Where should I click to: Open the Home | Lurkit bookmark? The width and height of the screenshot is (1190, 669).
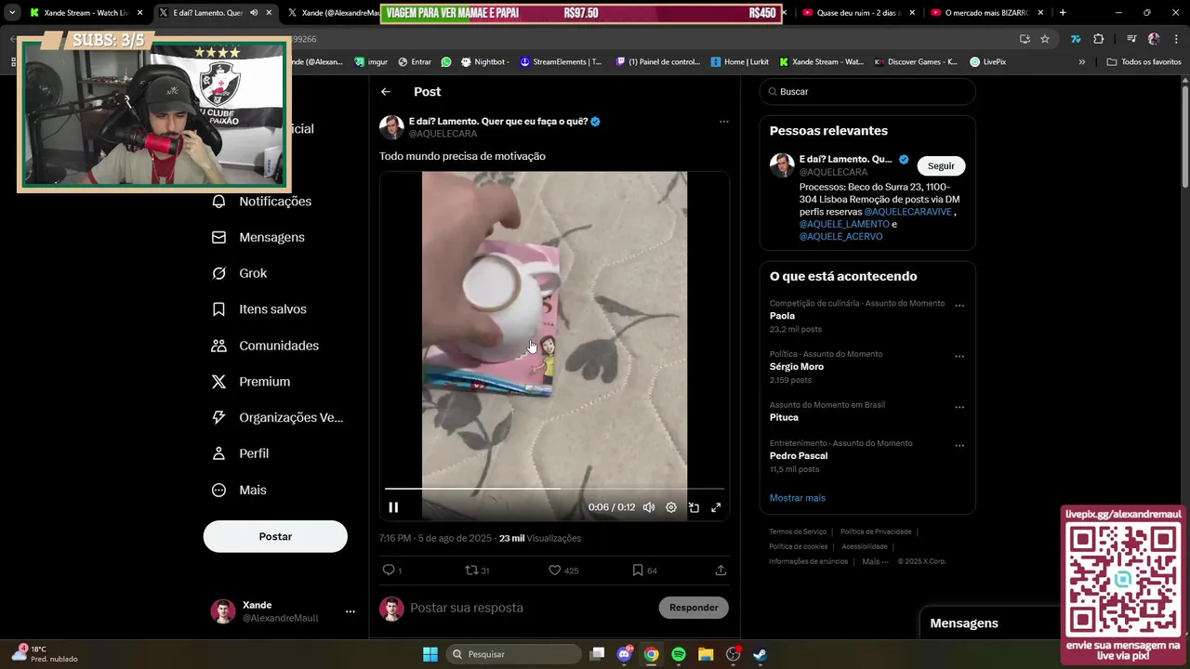[740, 61]
